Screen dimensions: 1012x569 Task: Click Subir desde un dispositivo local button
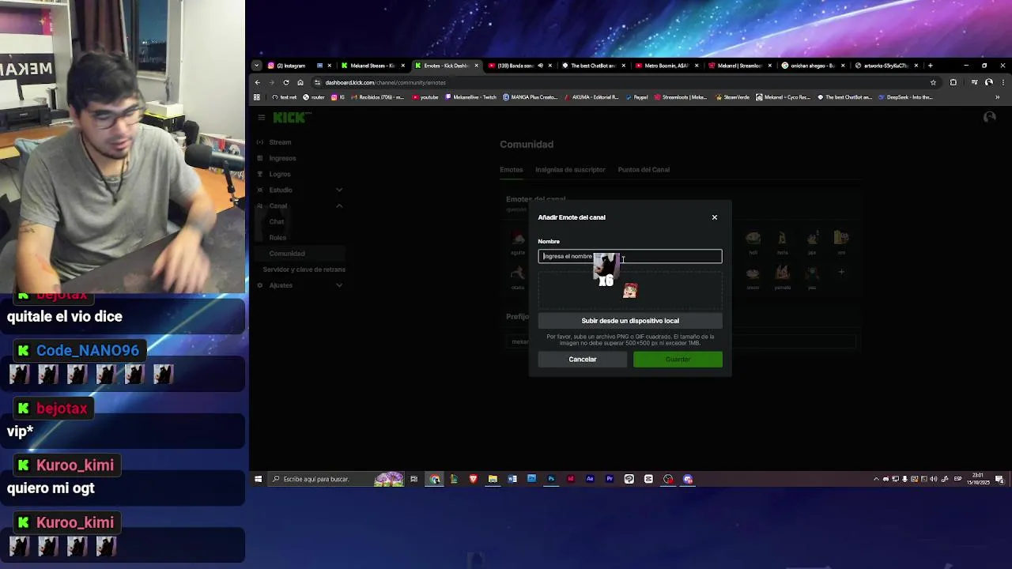coord(630,321)
